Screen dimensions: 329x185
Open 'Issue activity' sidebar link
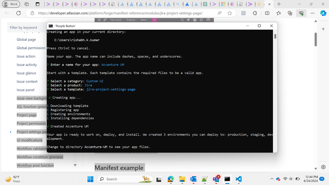point(27,65)
